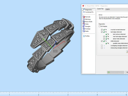The height and width of the screenshot is (96, 128).
Task: Enable the Full Analysis checkbox
Action: click(x=99, y=26)
